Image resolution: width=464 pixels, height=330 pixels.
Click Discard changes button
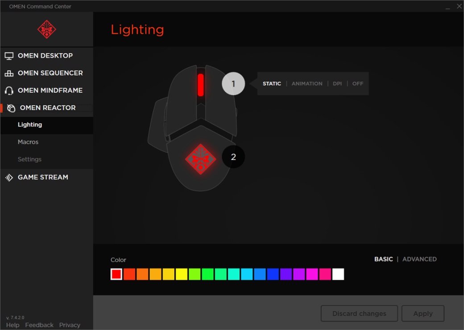click(x=359, y=314)
